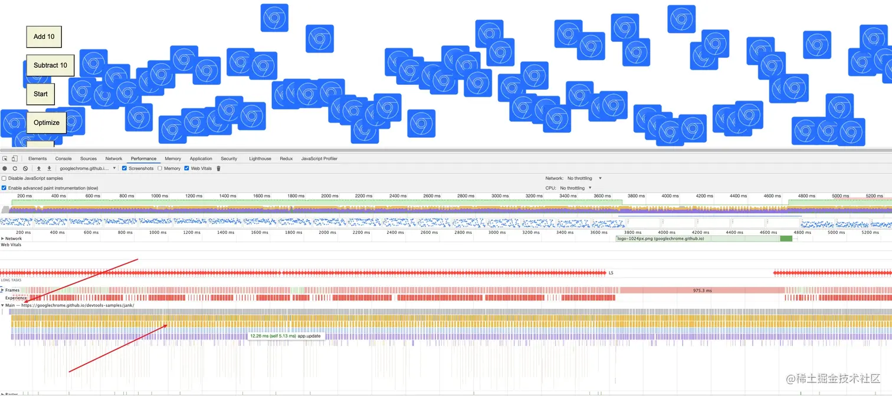
Task: Click the LONG TASKS label
Action: (x=11, y=280)
